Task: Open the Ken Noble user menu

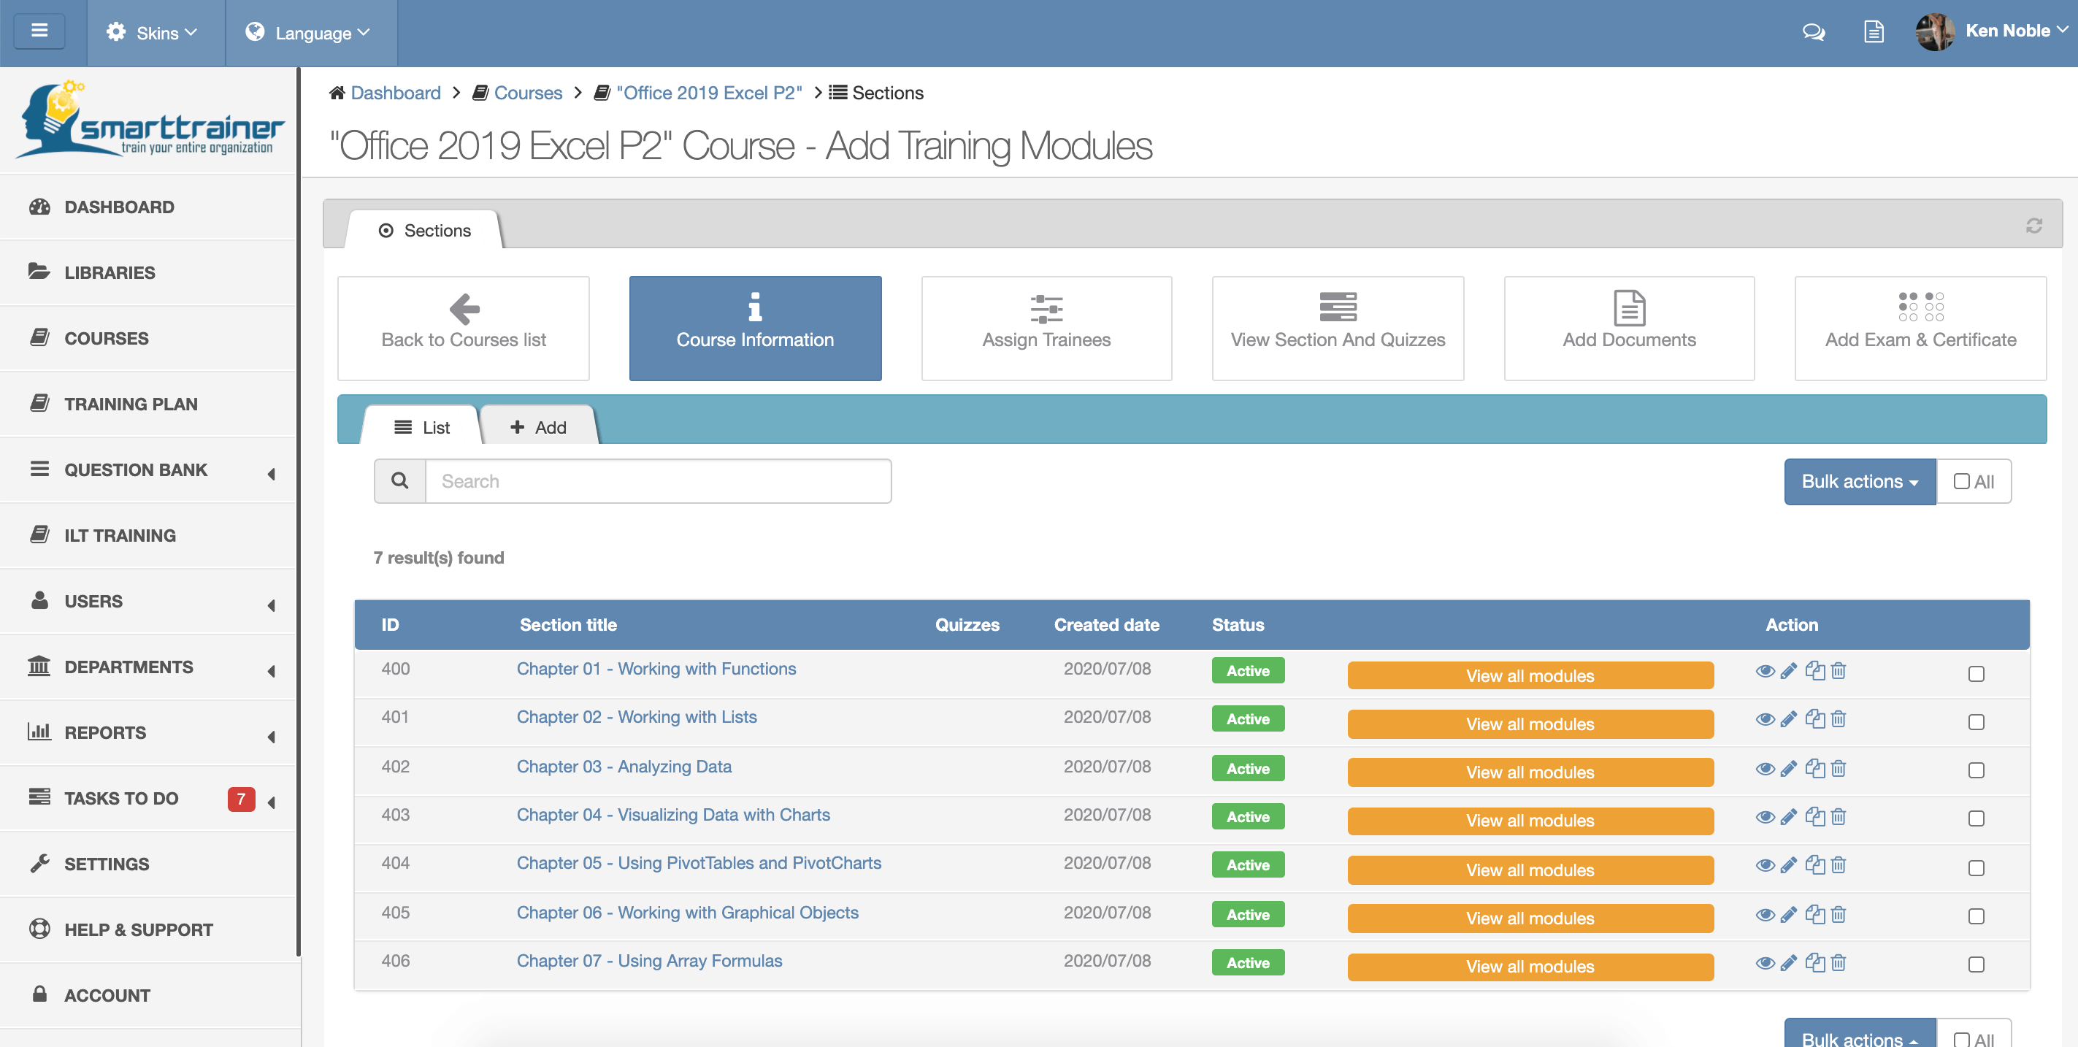Action: [2016, 31]
